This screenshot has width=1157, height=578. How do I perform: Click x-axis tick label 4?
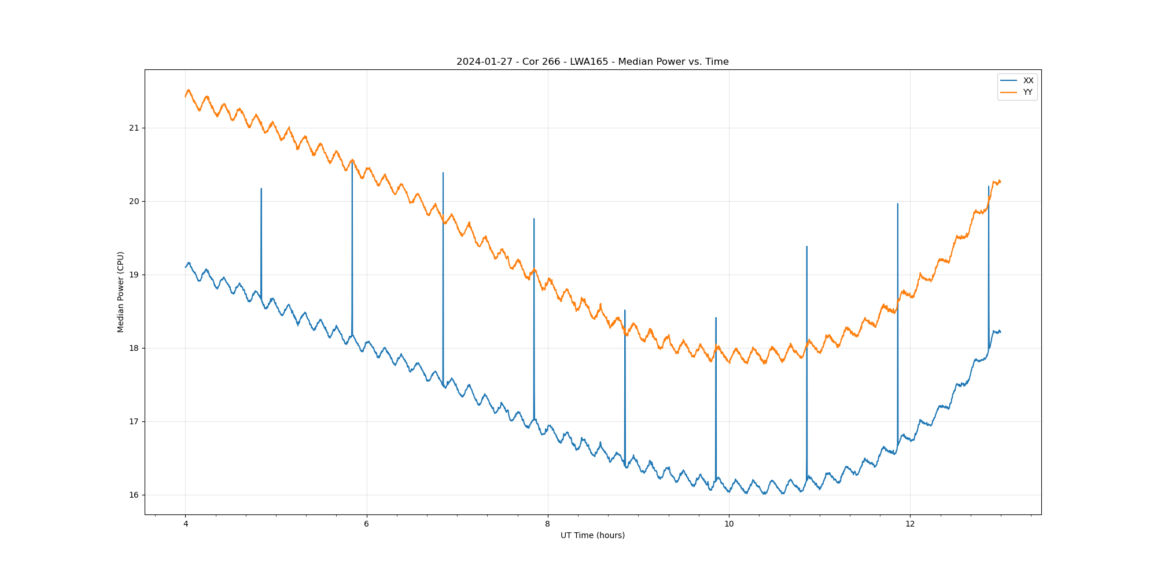tap(186, 524)
